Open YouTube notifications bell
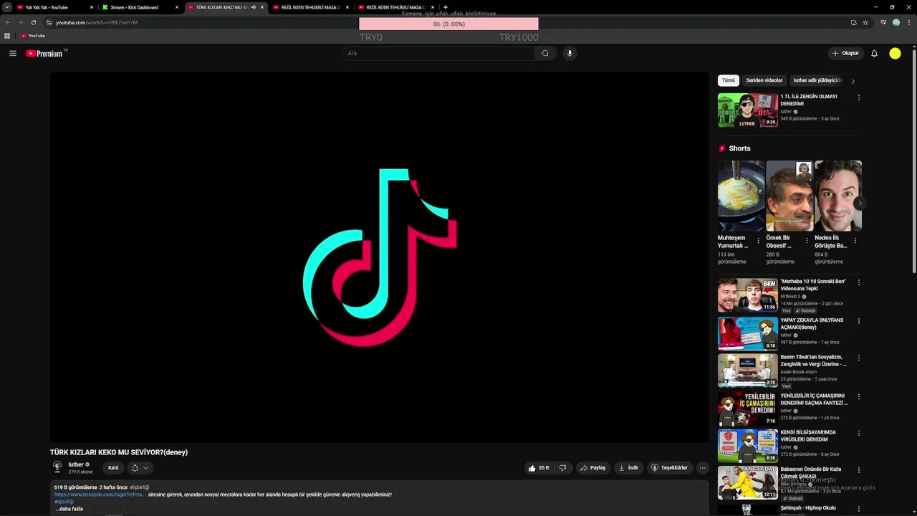The height and width of the screenshot is (516, 917). coord(874,53)
